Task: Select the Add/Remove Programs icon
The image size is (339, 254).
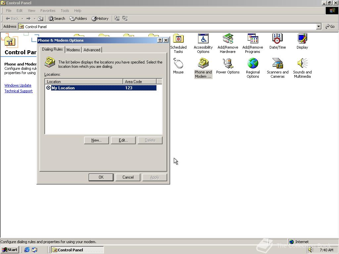Action: click(x=253, y=43)
